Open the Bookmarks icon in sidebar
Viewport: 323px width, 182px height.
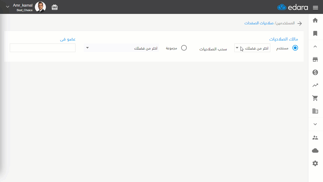coord(315,33)
